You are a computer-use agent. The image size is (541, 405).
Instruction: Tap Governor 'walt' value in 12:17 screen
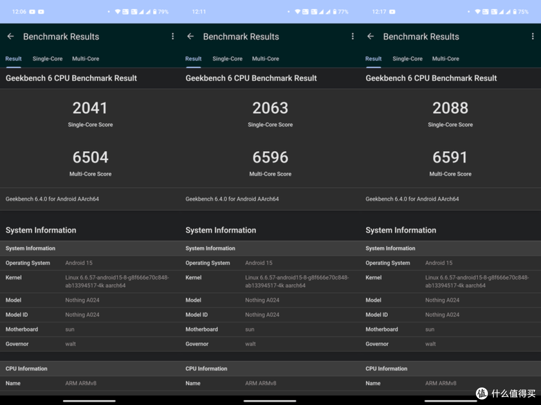coord(431,343)
